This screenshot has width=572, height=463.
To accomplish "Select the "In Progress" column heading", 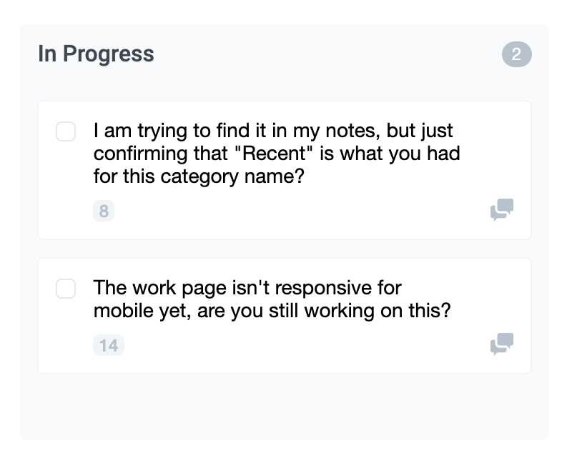I will click(x=97, y=54).
